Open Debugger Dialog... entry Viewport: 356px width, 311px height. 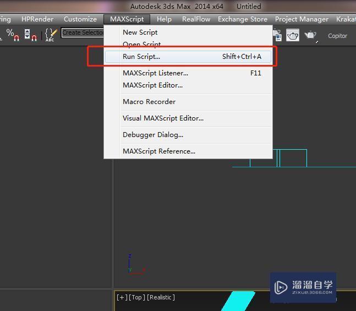pos(188,135)
